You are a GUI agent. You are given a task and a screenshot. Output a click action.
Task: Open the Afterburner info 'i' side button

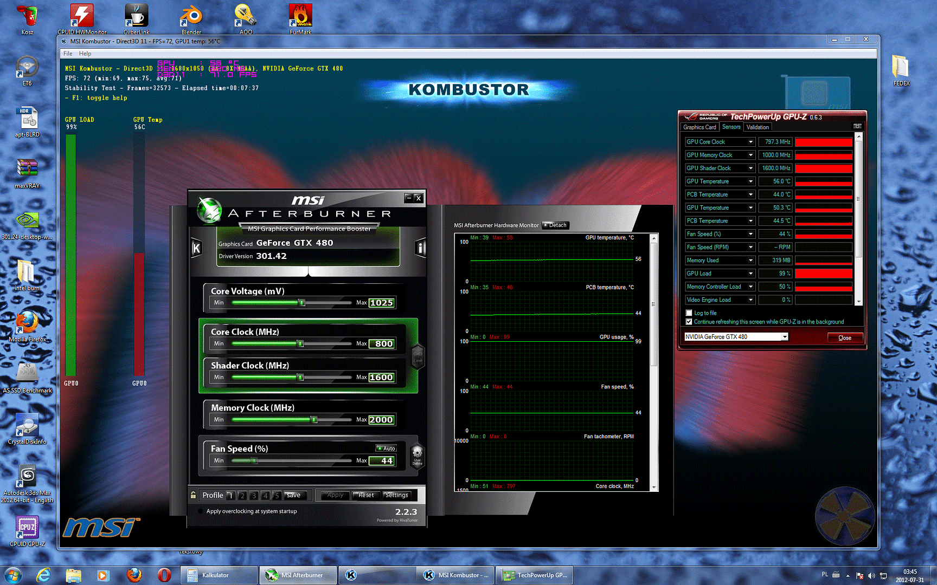420,248
